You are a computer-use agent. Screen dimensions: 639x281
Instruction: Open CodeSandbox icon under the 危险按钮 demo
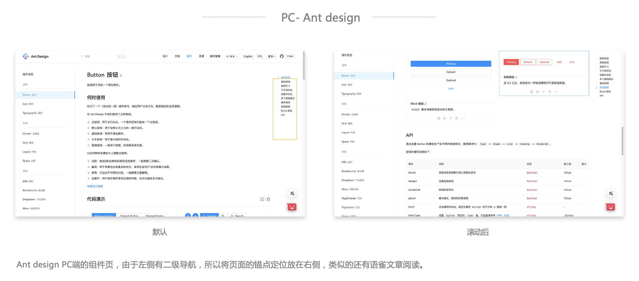coord(532,92)
